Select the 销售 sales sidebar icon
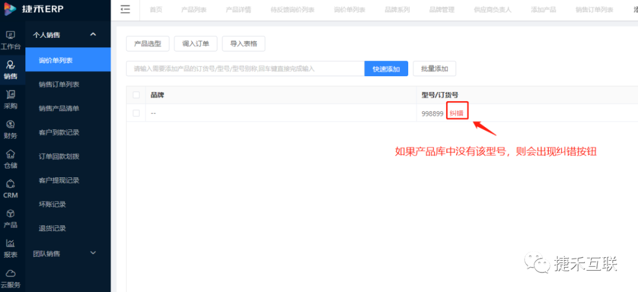 pos(11,70)
